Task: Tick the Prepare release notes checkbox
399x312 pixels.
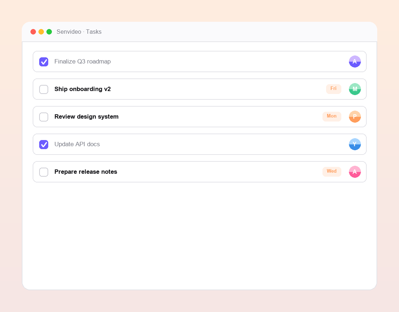Action: 44,172
